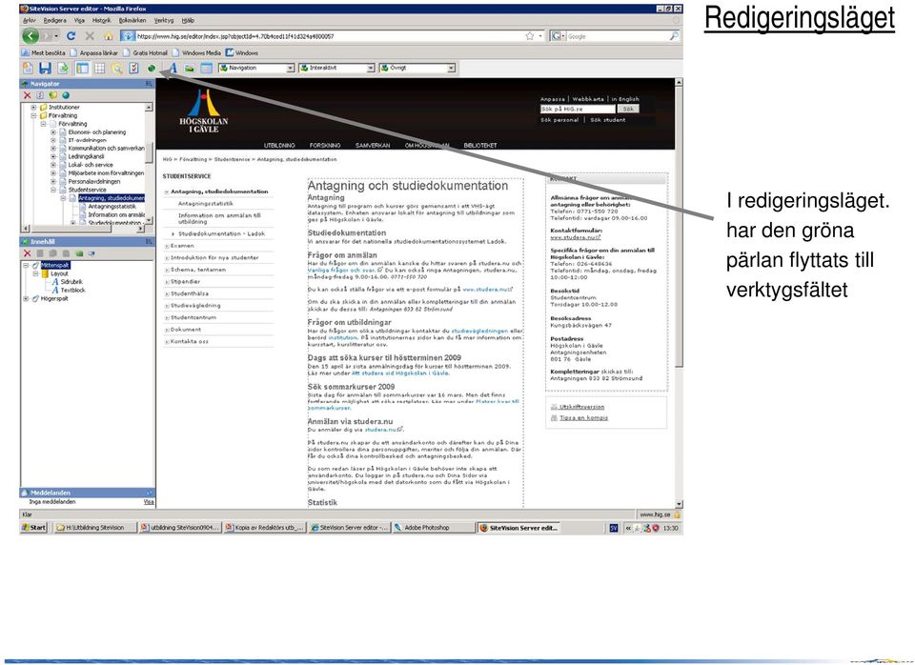Open the Arkiv menu
The width and height of the screenshot is (915, 665).
[29, 20]
